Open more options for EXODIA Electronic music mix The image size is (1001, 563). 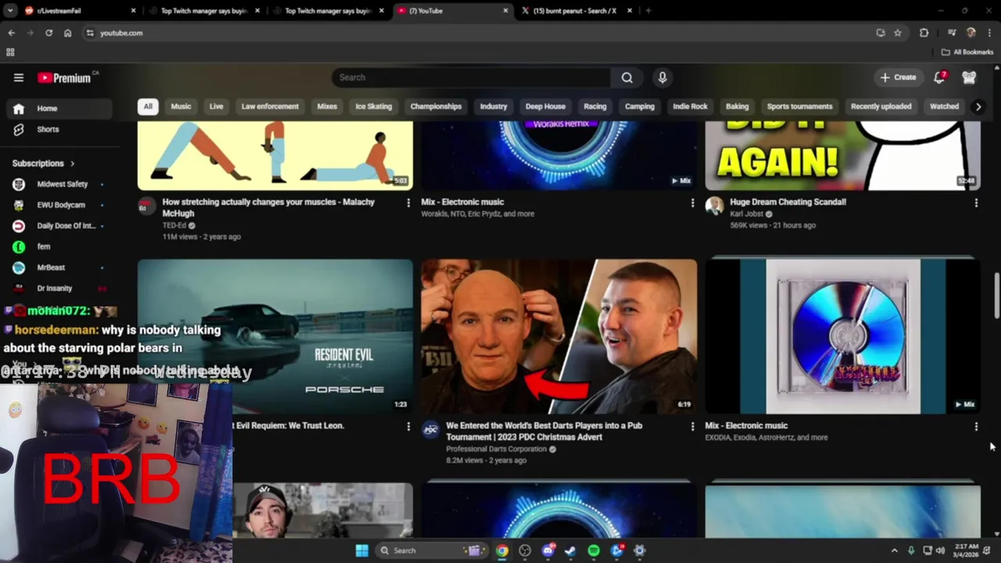tap(976, 426)
